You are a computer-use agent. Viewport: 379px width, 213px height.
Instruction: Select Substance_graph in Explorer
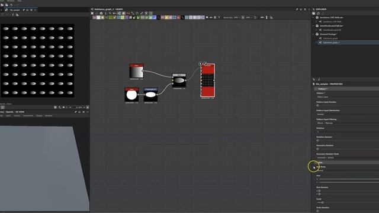coord(330,38)
